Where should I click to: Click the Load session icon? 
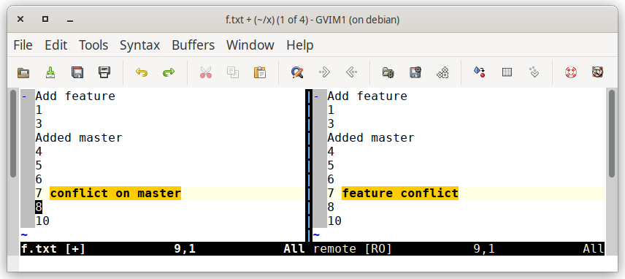pos(388,72)
